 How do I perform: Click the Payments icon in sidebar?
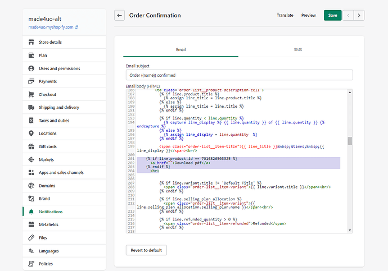point(31,81)
